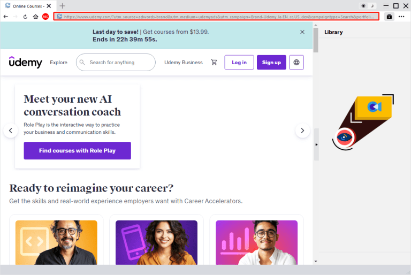
Task: Show next carousel slide
Action: (x=302, y=131)
